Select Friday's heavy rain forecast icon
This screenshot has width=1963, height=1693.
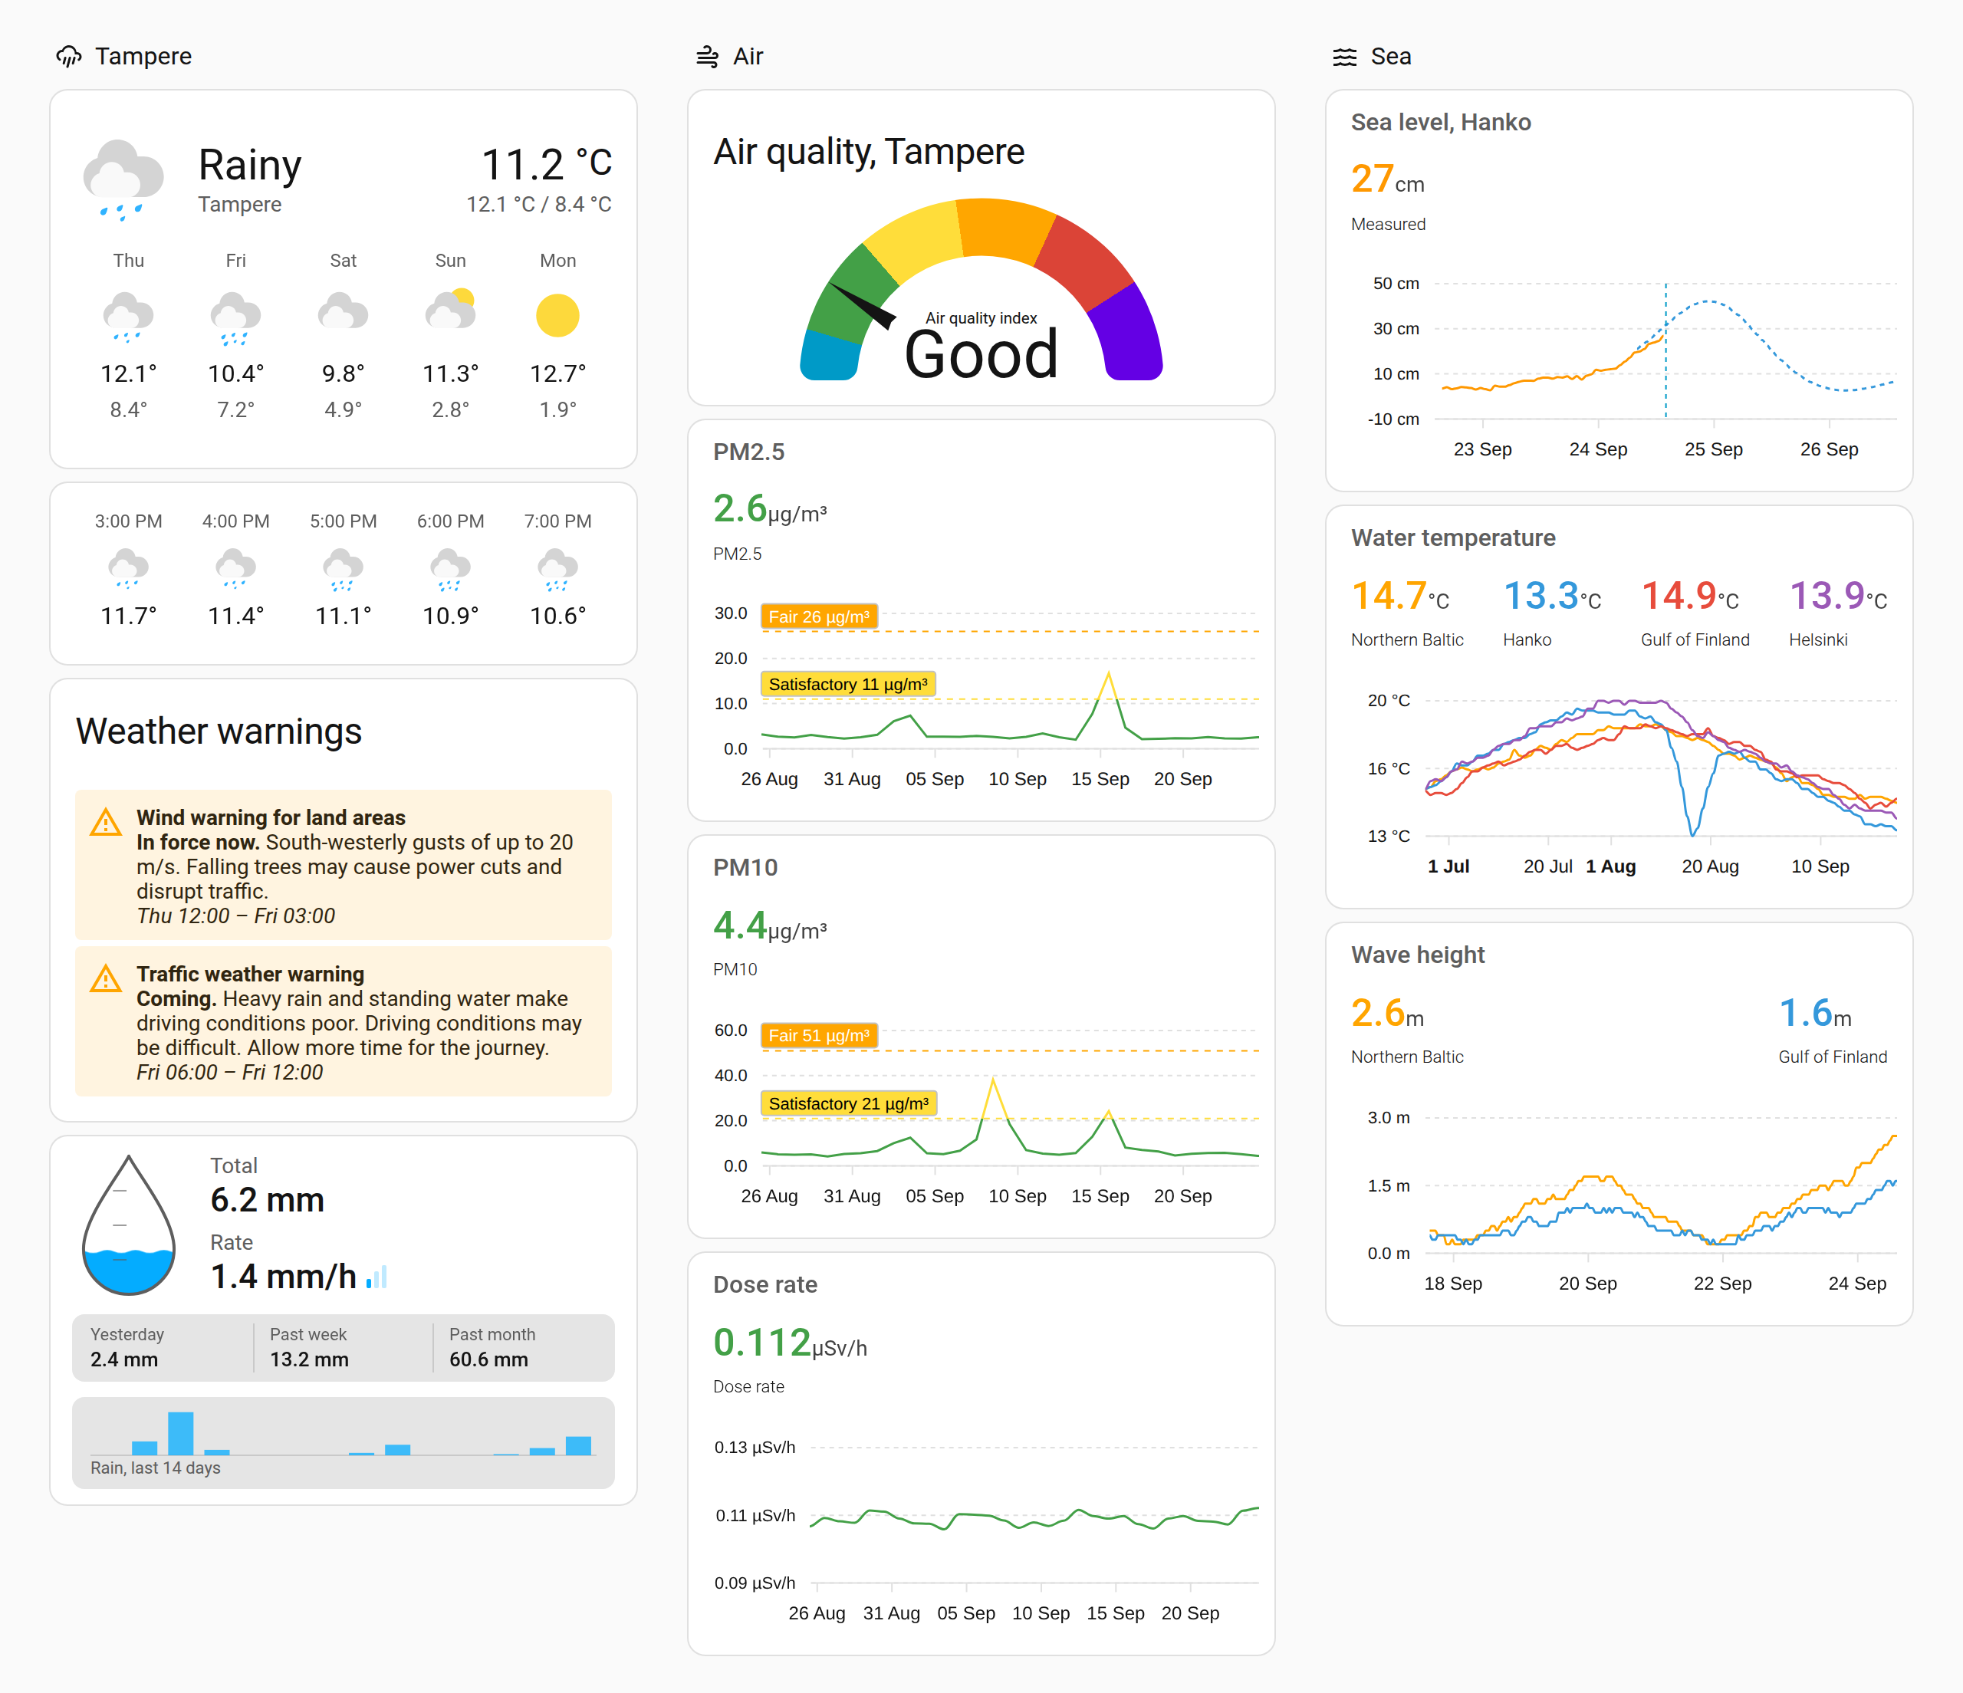[x=235, y=317]
